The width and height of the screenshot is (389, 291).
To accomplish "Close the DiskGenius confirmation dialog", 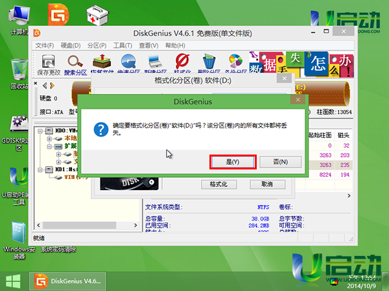I will coord(298,100).
